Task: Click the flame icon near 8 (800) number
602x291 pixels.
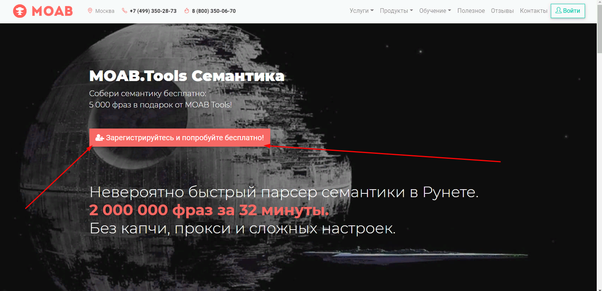Action: (187, 11)
